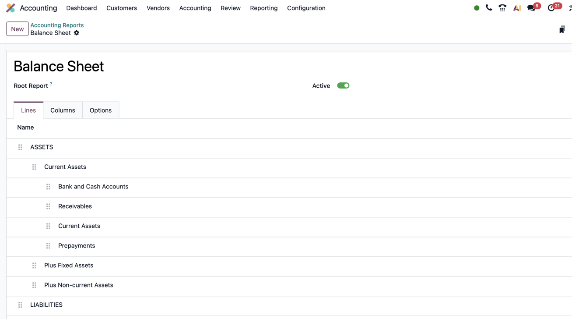This screenshot has height=319, width=572.
Task: Open the Plus Non-current Assets line
Action: point(79,285)
